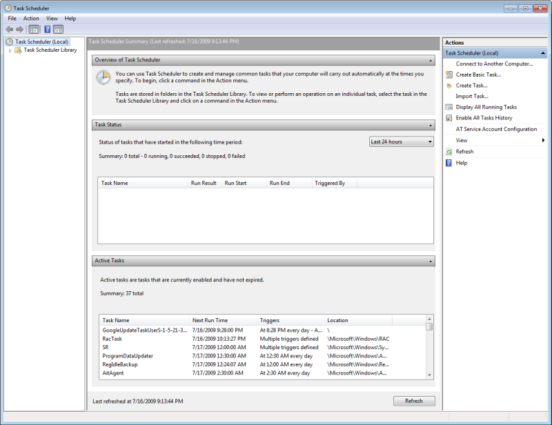The width and height of the screenshot is (552, 425).
Task: Click Show/Hide Console Tree toolbar icon
Action: [34, 30]
